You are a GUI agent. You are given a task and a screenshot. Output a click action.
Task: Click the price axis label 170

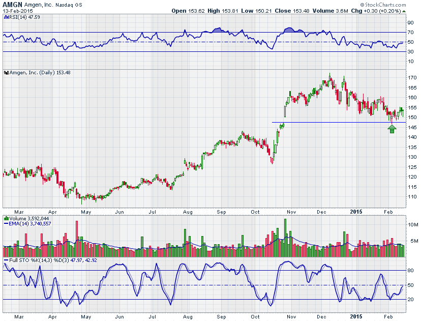coord(412,78)
